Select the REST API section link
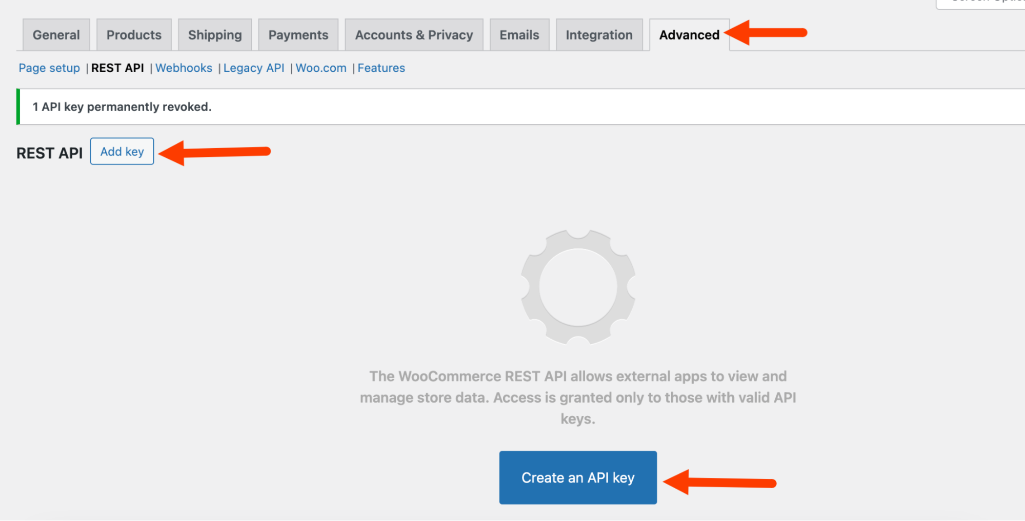Image resolution: width=1025 pixels, height=521 pixels. (x=117, y=68)
